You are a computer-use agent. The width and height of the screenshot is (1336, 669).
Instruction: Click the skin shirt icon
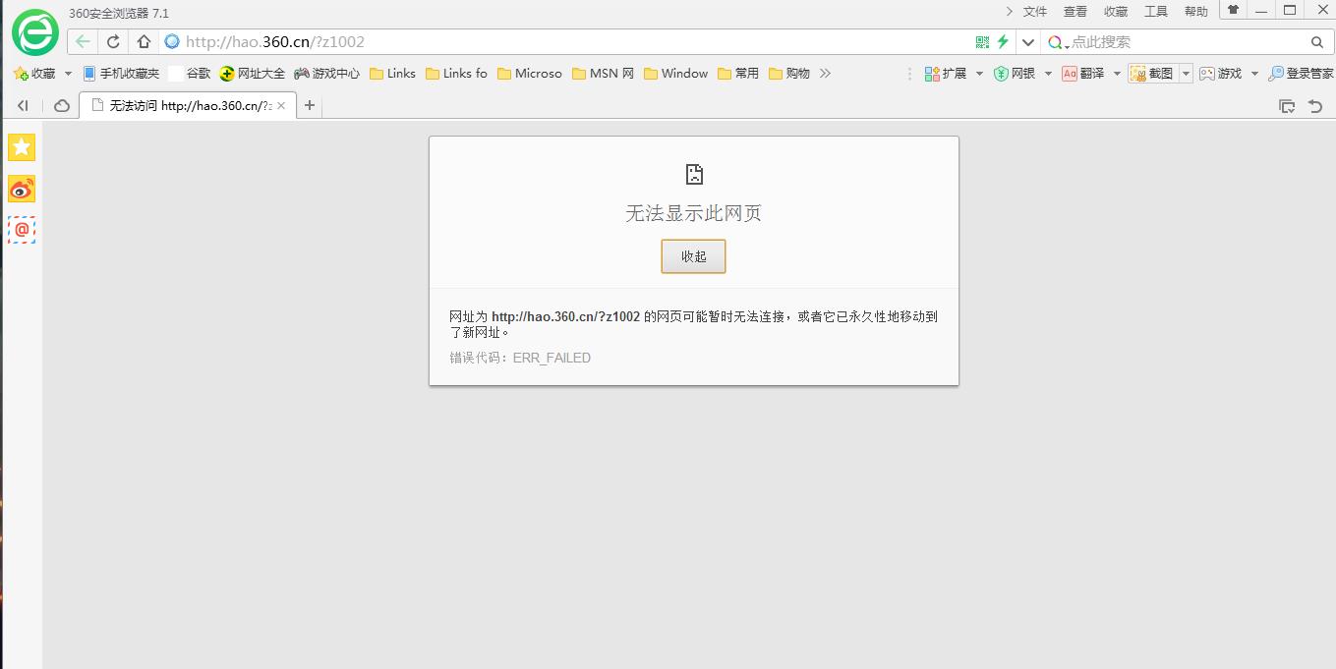pyautogui.click(x=1233, y=10)
